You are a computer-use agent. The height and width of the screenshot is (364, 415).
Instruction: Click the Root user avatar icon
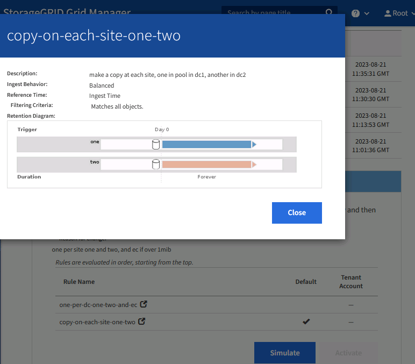point(388,13)
